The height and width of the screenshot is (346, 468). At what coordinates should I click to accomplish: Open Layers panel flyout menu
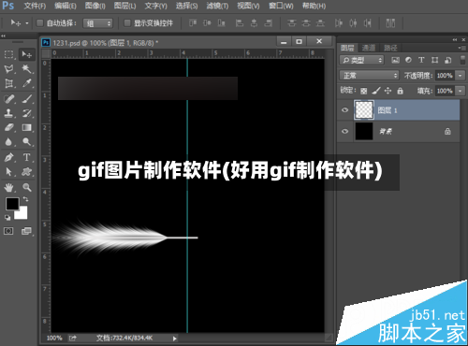[x=461, y=48]
